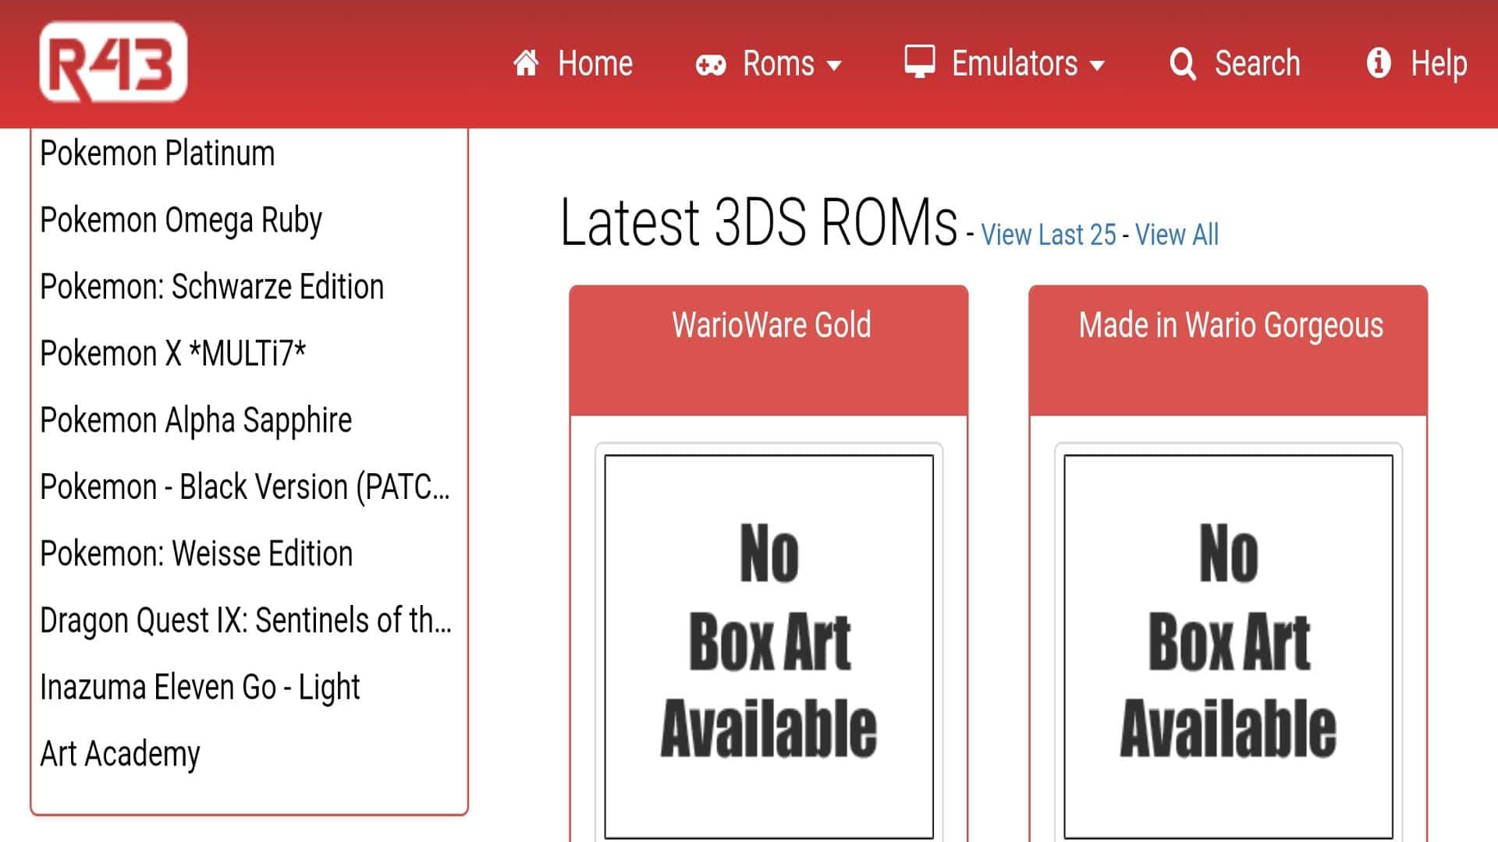Open Dragon Quest IX: Sentinels entry

[x=246, y=621]
